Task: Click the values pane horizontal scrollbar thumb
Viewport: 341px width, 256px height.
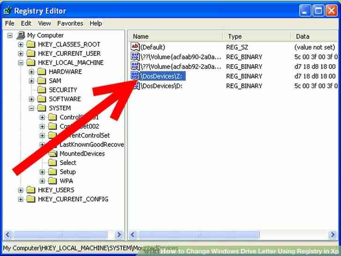Action: click(199, 234)
